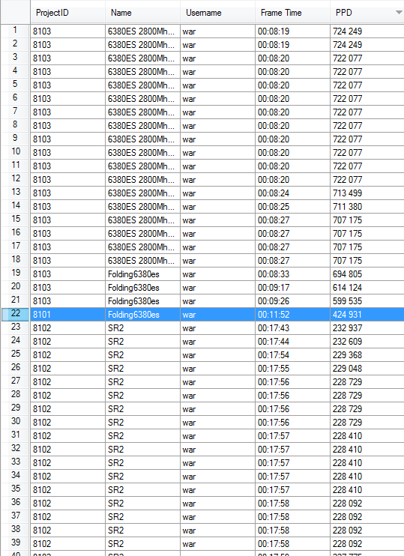Sort by the Name column header
Image resolution: width=404 pixels, height=556 pixels.
coord(142,13)
